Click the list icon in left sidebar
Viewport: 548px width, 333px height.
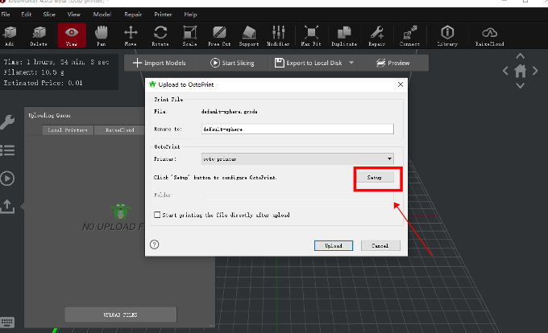coord(7,150)
